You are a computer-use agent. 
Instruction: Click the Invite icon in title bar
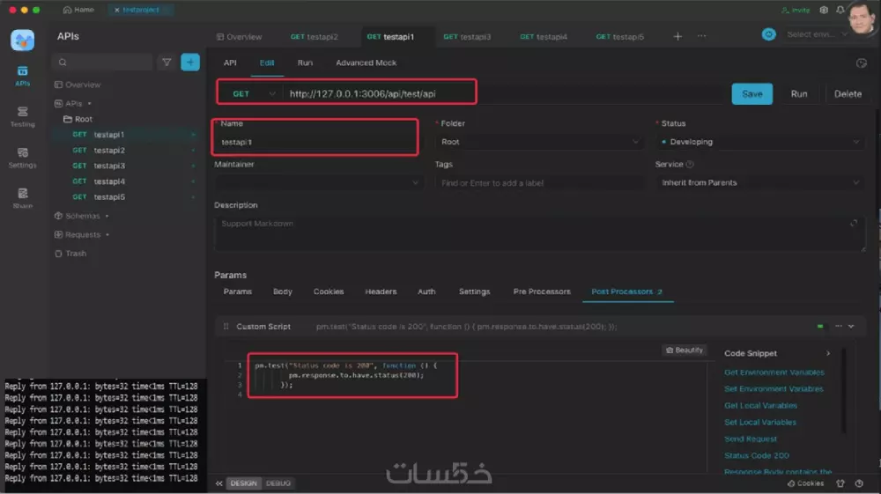796,10
